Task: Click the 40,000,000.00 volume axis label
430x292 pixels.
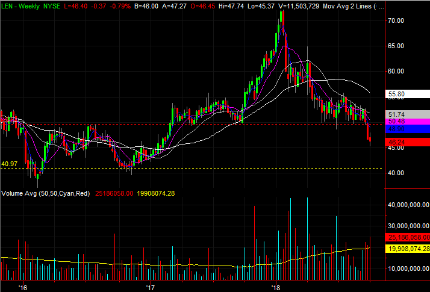Action: 408,205
